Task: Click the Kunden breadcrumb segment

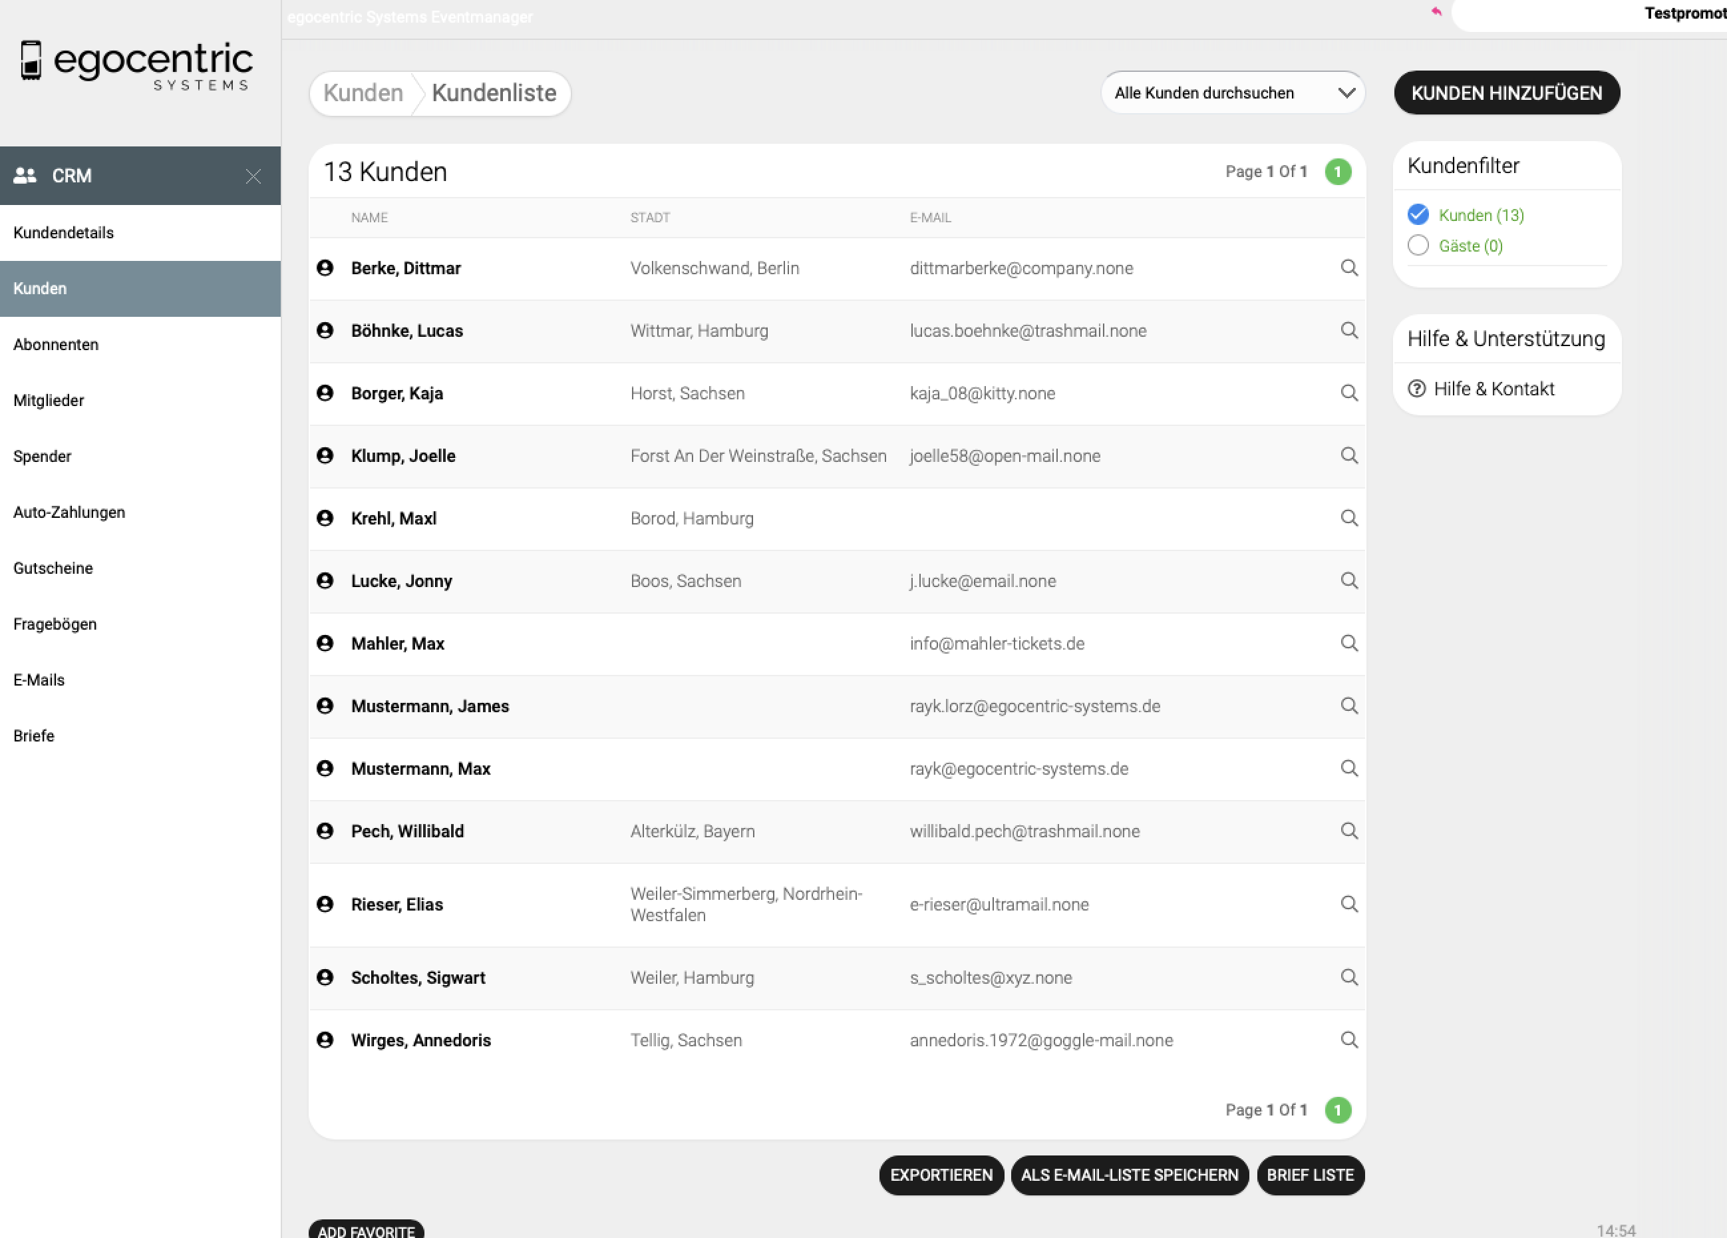Action: point(363,93)
